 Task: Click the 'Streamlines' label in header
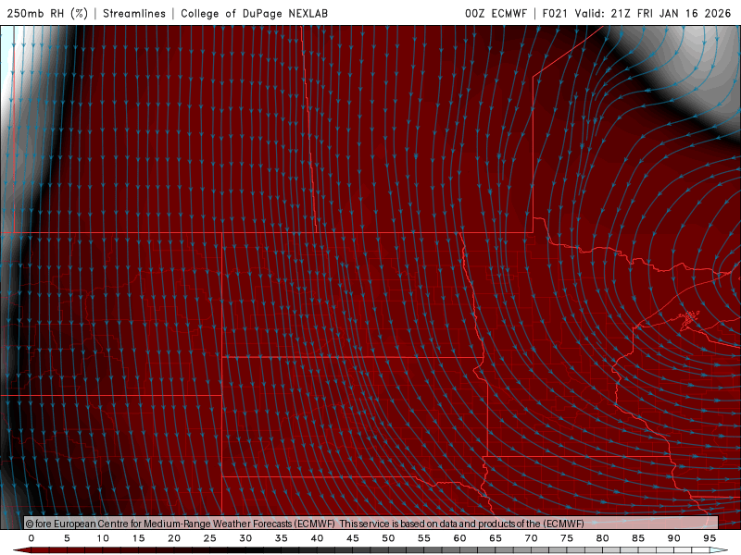click(x=134, y=13)
